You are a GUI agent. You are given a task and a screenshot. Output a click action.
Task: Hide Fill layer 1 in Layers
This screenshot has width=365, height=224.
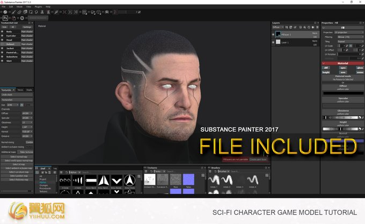pyautogui.click(x=273, y=34)
